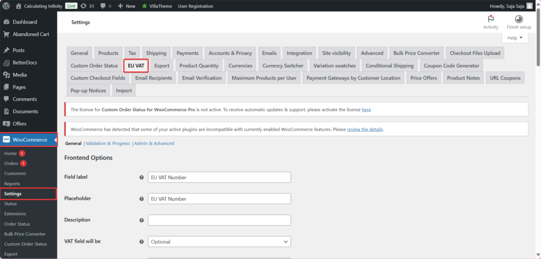Expand the Help dropdown panel

pyautogui.click(x=515, y=38)
